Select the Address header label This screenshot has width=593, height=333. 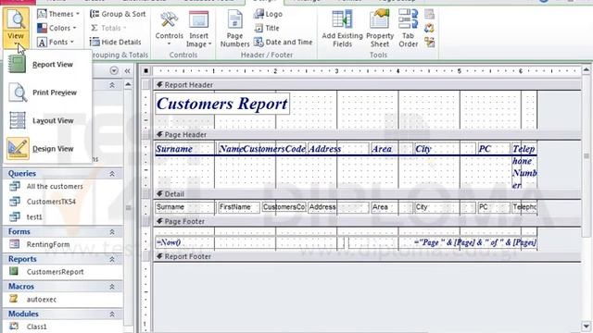338,149
